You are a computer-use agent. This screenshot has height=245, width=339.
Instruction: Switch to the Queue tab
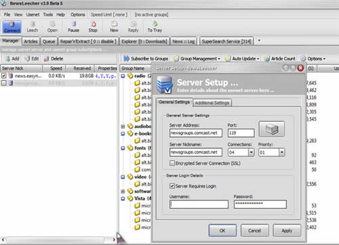click(x=49, y=41)
